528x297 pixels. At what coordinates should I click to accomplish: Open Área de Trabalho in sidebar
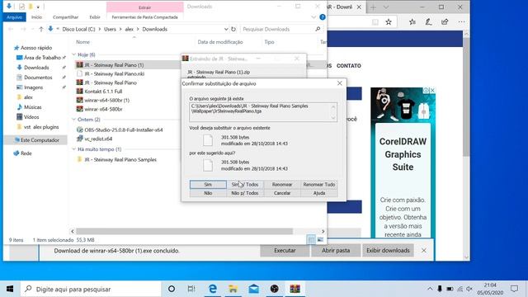[x=42, y=58]
